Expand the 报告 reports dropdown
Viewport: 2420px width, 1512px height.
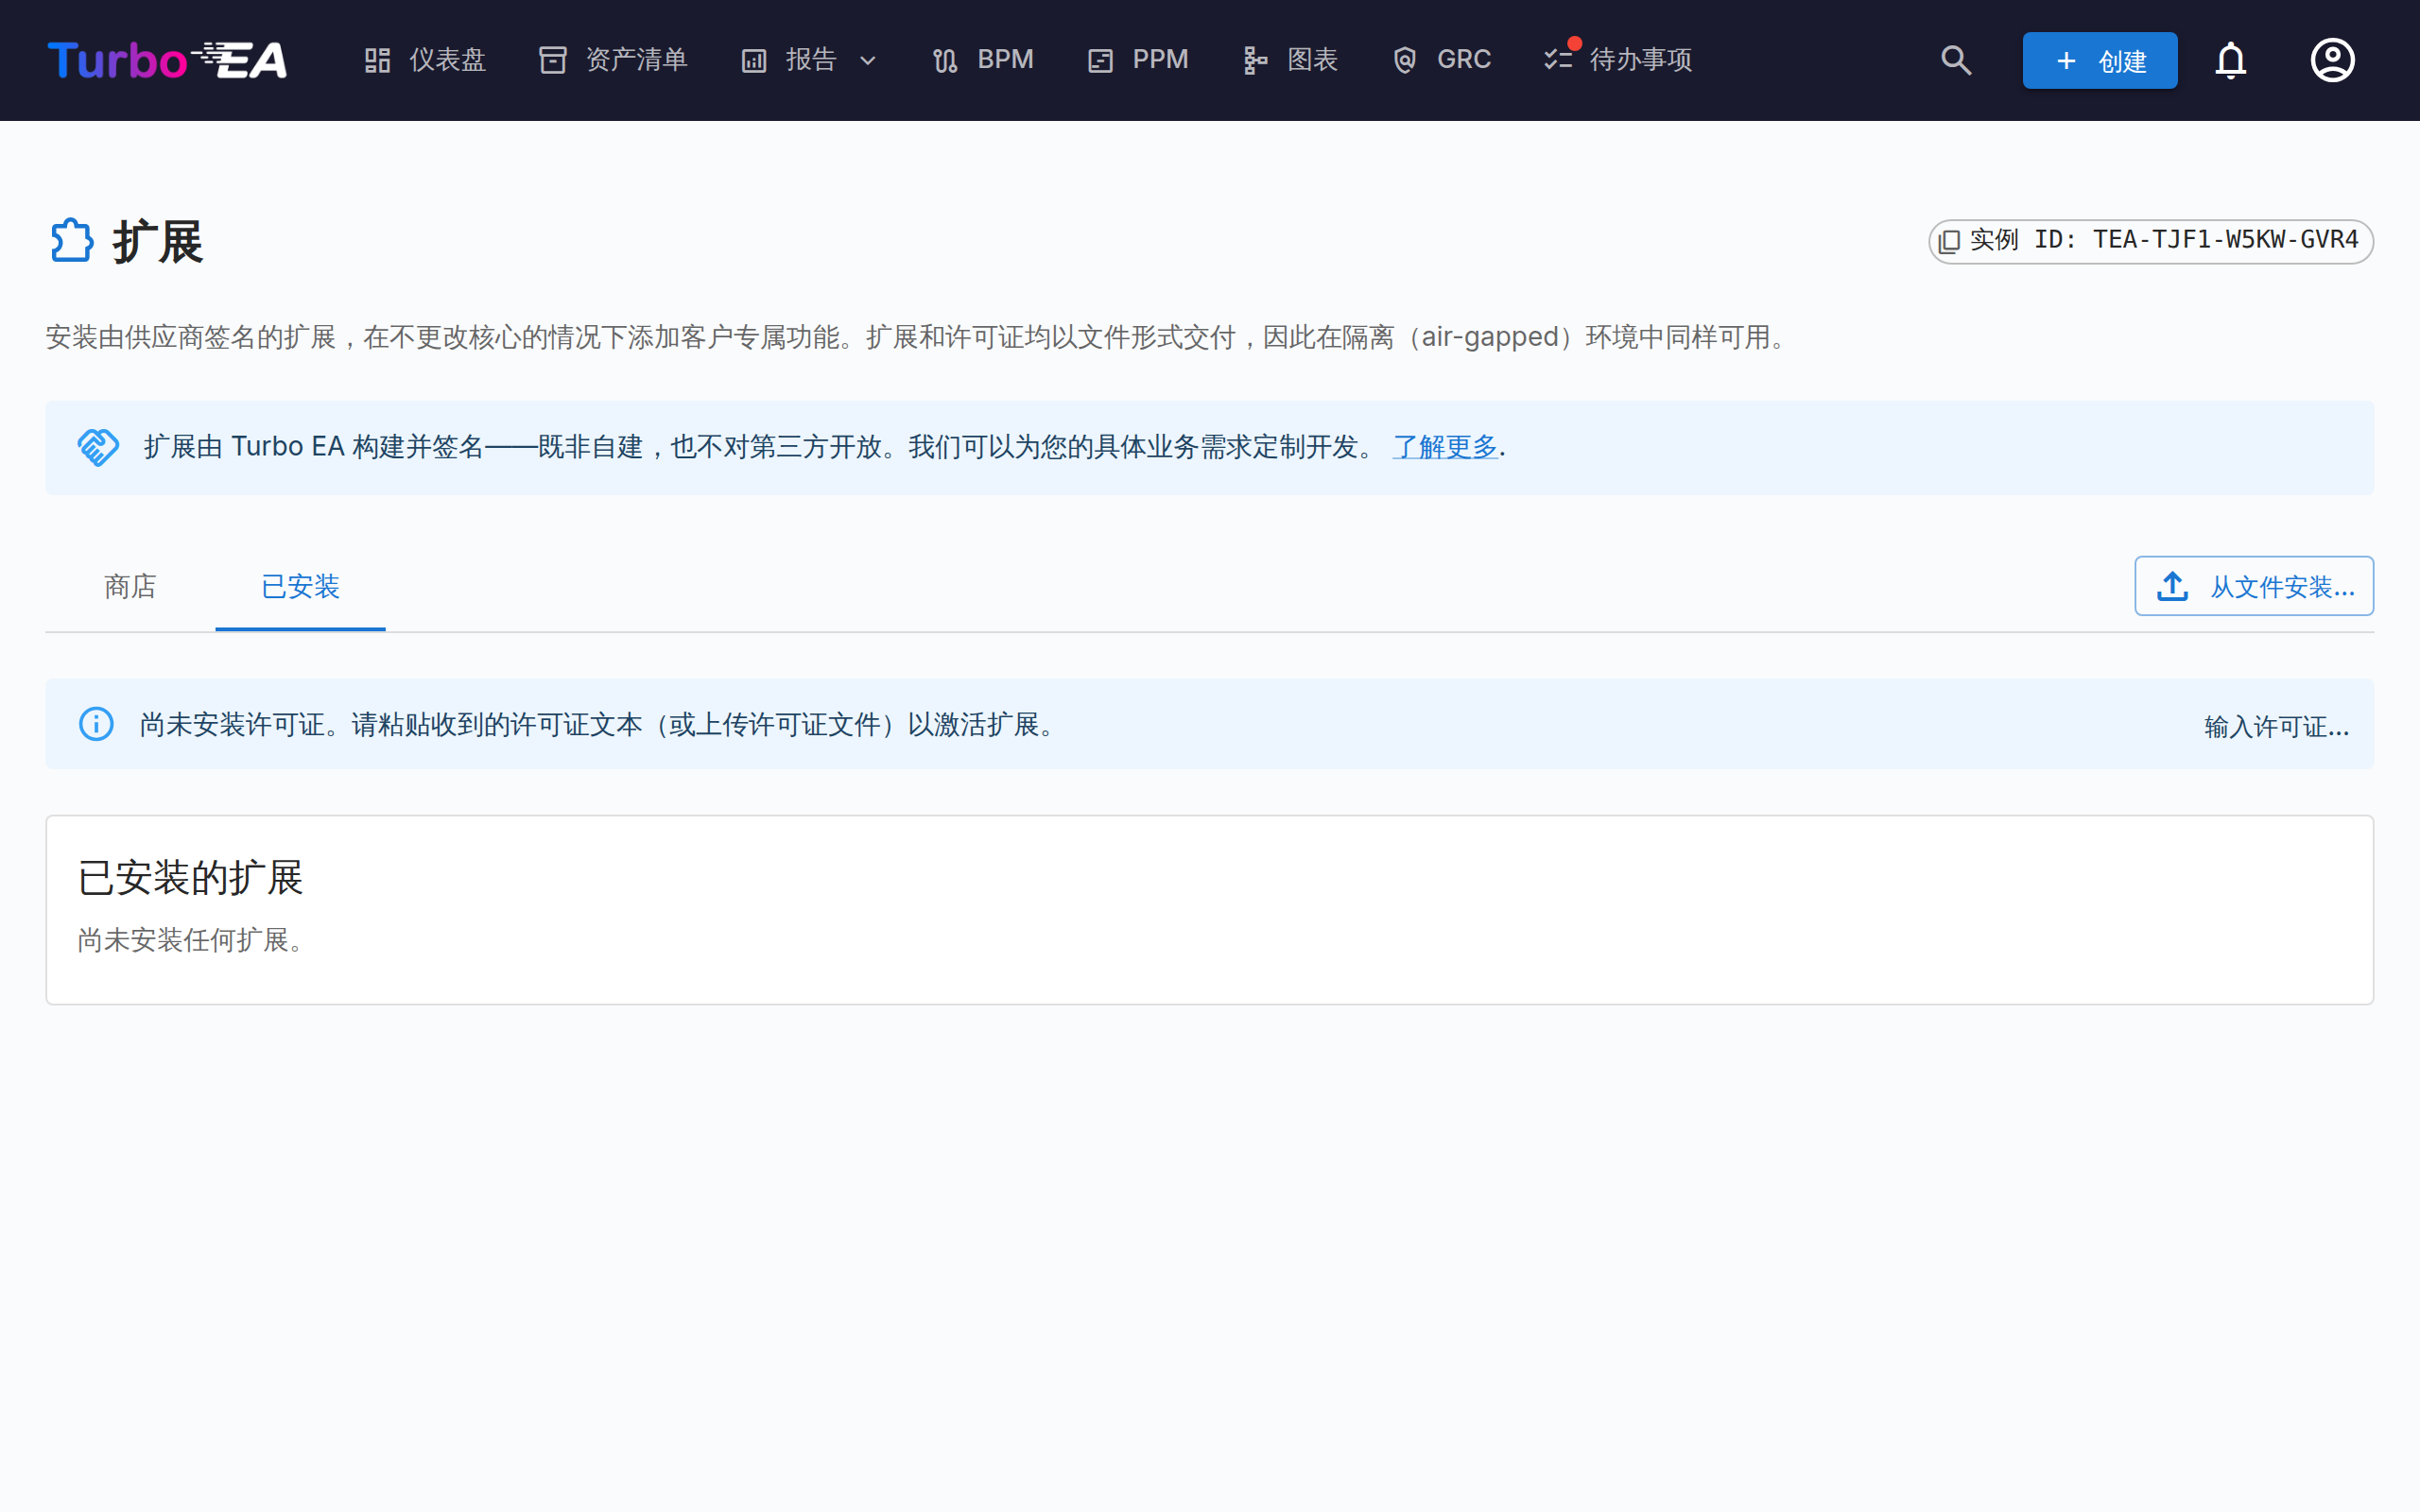[x=809, y=60]
